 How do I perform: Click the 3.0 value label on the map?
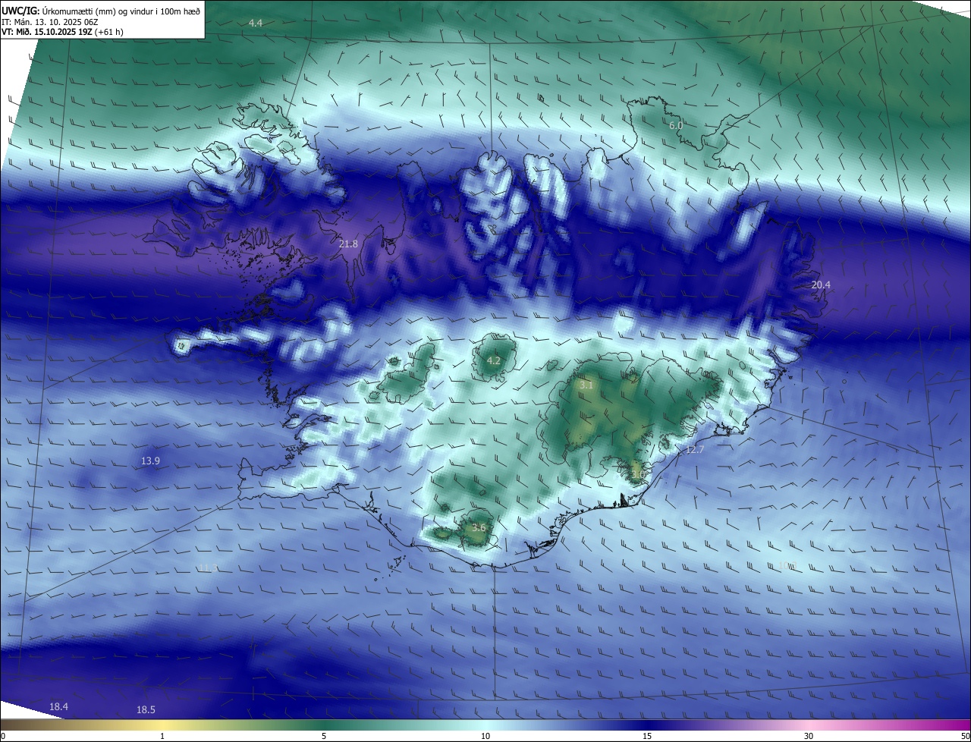[x=638, y=474]
